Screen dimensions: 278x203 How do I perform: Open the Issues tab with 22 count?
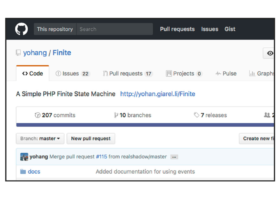72,74
